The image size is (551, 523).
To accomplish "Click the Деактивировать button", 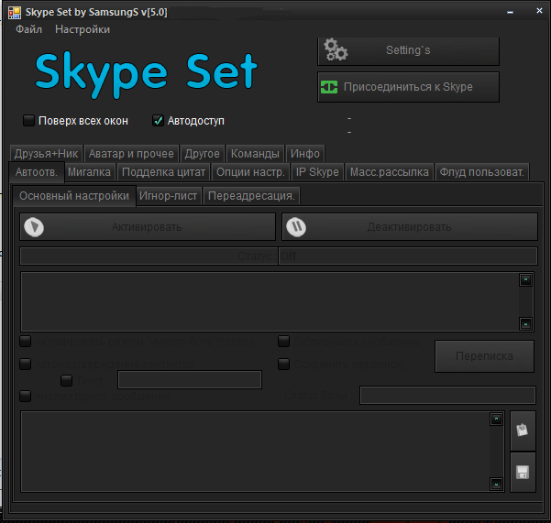I will pyautogui.click(x=410, y=227).
